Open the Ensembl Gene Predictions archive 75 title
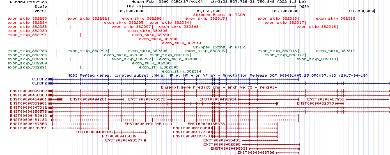 219,87
